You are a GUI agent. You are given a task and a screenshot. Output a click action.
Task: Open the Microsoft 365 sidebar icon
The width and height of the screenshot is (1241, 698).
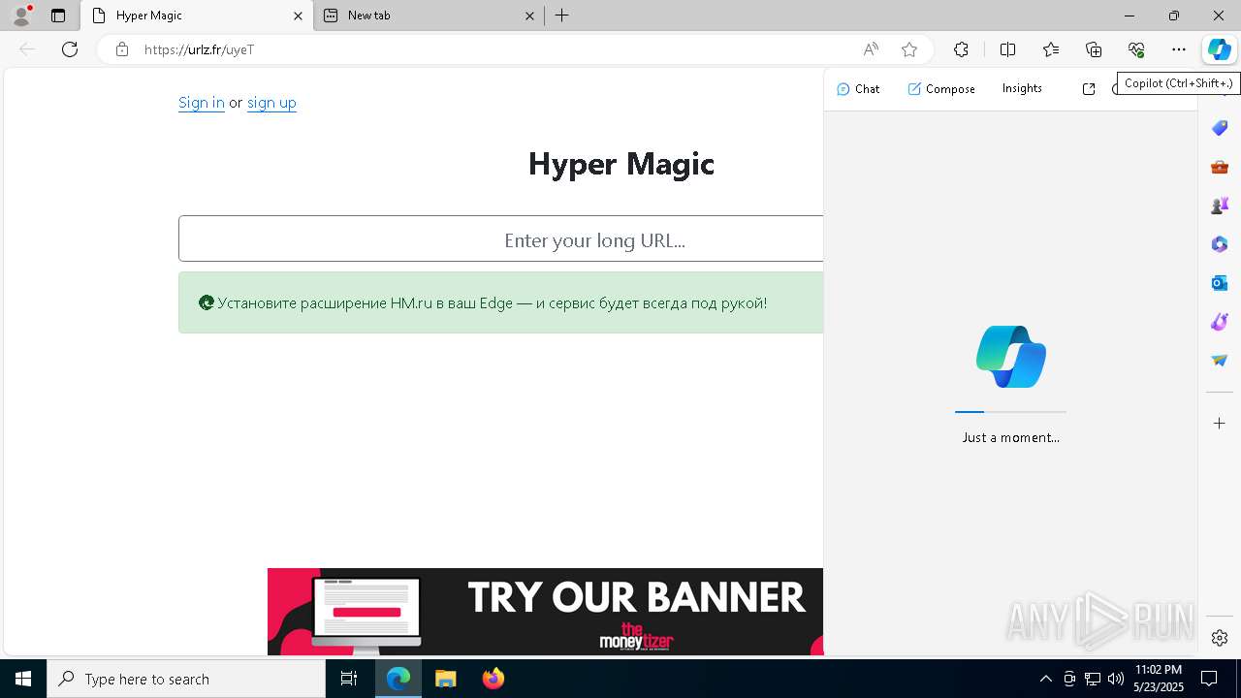1220,244
